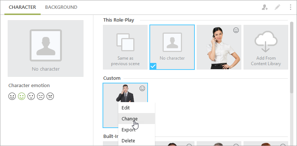Select the laughing face emotion
297x146 pixels.
click(x=12, y=96)
